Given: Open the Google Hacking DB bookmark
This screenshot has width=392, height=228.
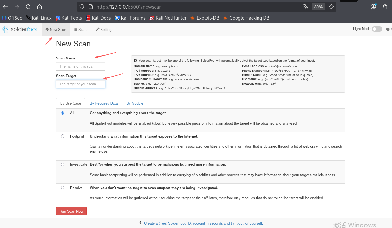Looking at the screenshot, I should click(x=246, y=18).
